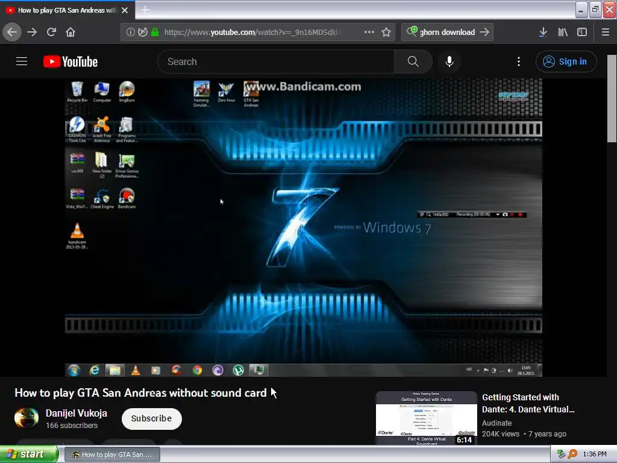This screenshot has height=463, width=617.
Task: Toggle the browser sidebar
Action: [x=582, y=32]
